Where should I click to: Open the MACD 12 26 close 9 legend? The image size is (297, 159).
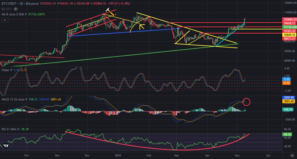click(x=14, y=100)
